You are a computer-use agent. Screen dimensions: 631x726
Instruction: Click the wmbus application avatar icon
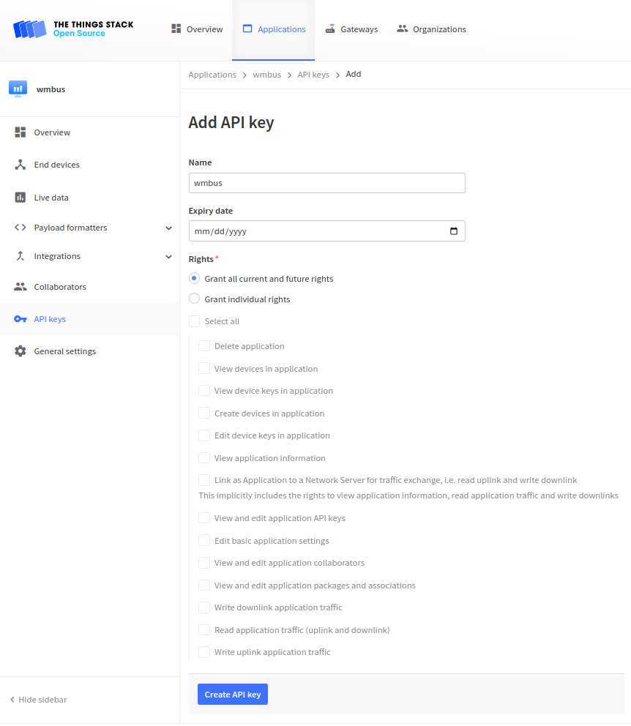(x=18, y=88)
